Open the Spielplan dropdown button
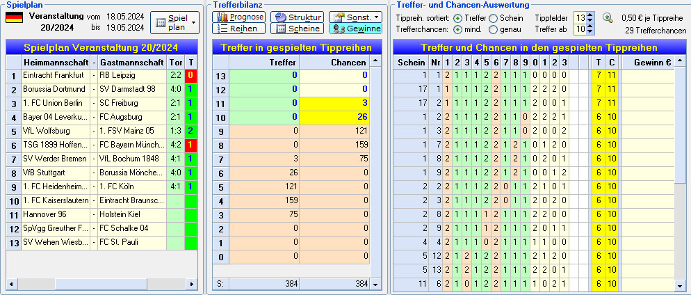Image resolution: width=691 pixels, height=295 pixels. (x=175, y=22)
